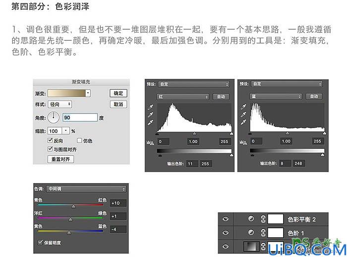Click 确定 button in gradient fill dialog
Image resolution: width=347 pixels, height=257 pixels.
pos(118,93)
